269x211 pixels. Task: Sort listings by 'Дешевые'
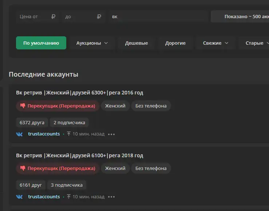[137, 43]
